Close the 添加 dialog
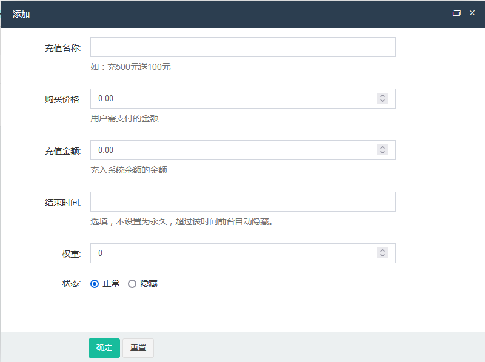Viewport: 485px width, 362px height. [472, 13]
